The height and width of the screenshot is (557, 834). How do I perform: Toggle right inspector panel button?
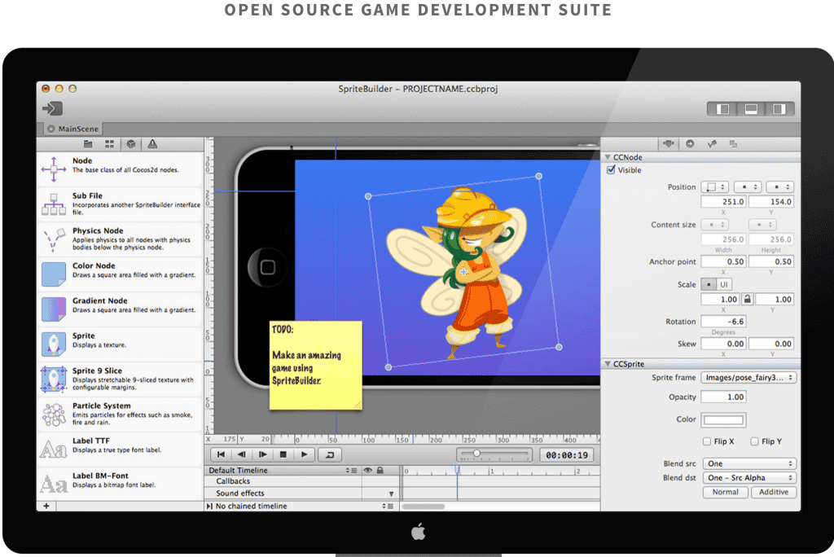point(779,109)
